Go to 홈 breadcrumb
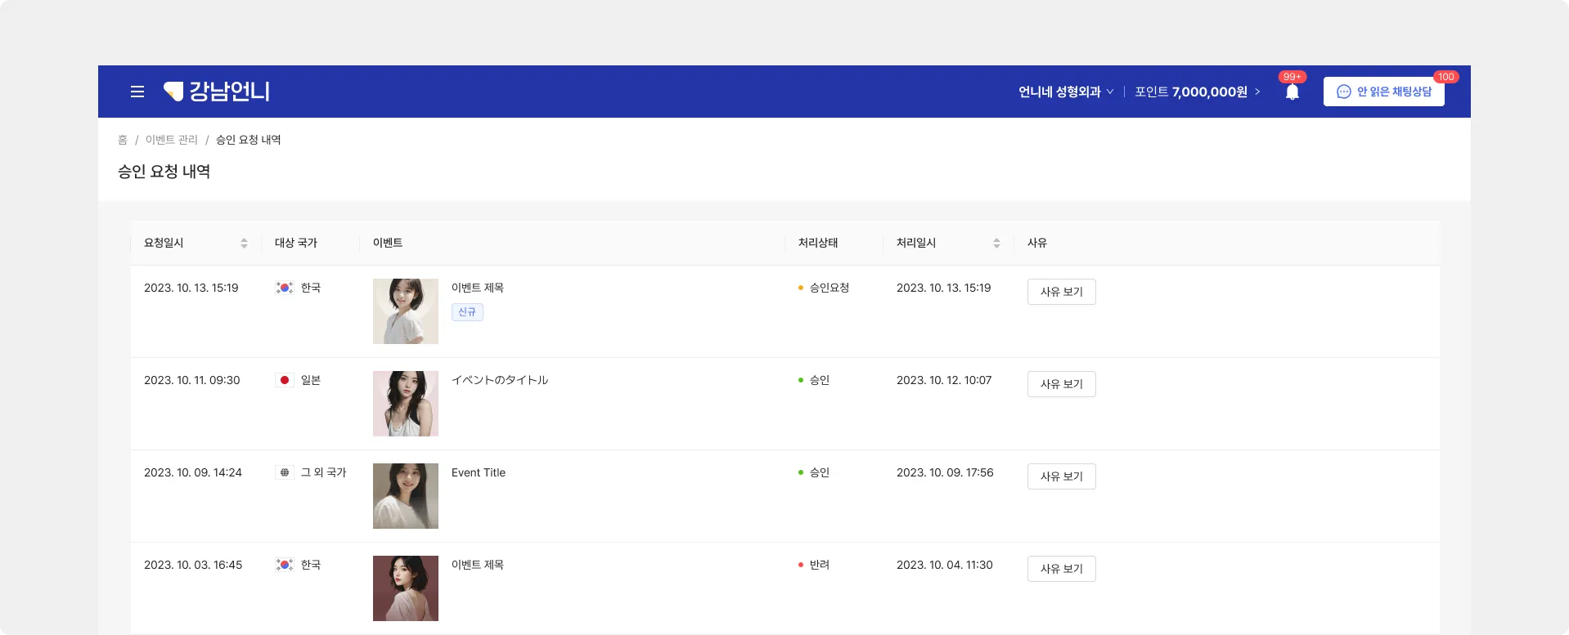Viewport: 1569px width, 635px height. 123,140
